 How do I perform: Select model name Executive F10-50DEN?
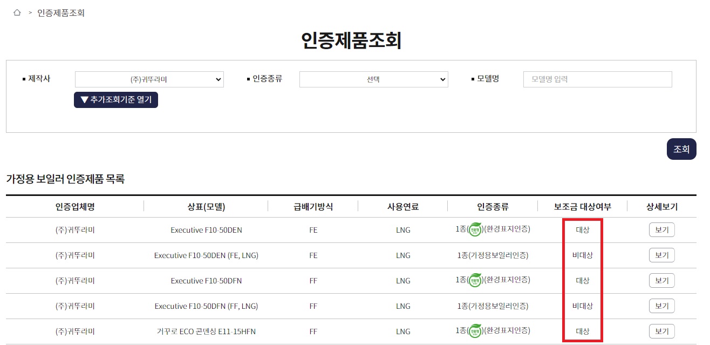click(x=206, y=230)
